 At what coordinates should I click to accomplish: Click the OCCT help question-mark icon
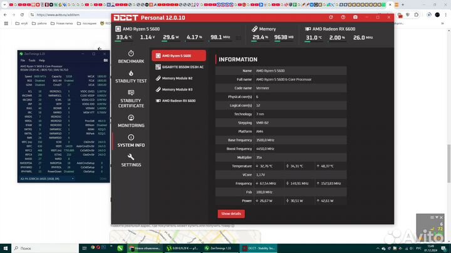(x=343, y=17)
